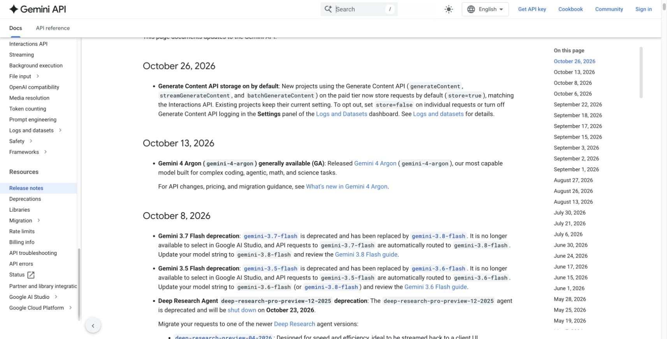Open Logs and Datasets dashboard link
667x339 pixels.
pyautogui.click(x=341, y=114)
